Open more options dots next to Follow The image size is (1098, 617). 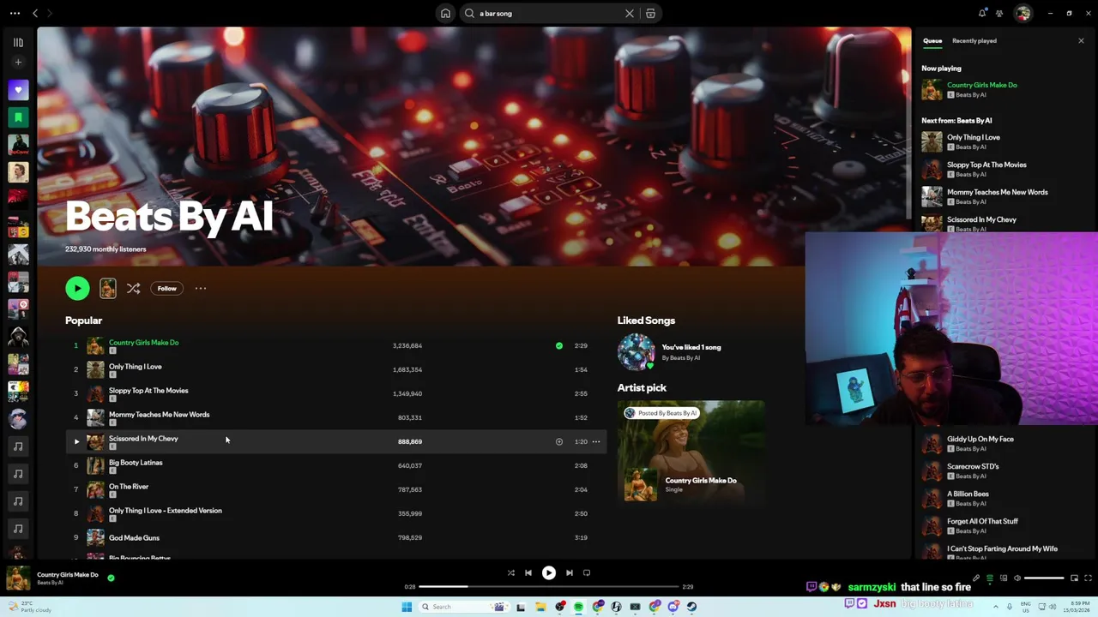[201, 289]
